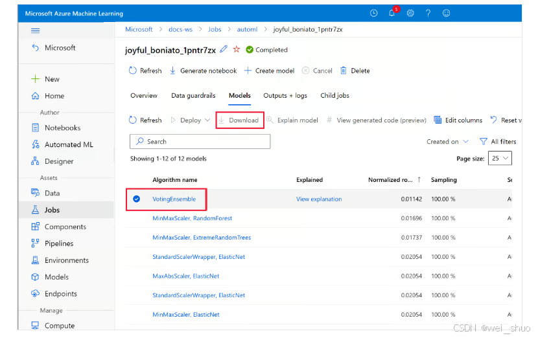Expand the Created on dropdown
Image resolution: width=538 pixels, height=338 pixels.
[x=448, y=142]
